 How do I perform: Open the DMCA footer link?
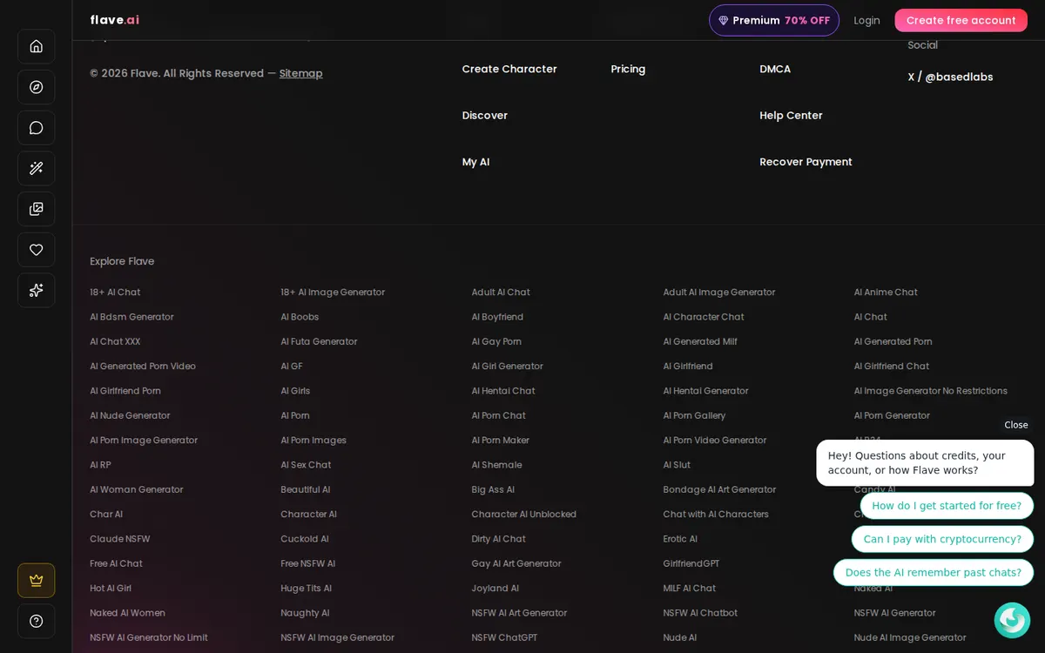pos(775,69)
